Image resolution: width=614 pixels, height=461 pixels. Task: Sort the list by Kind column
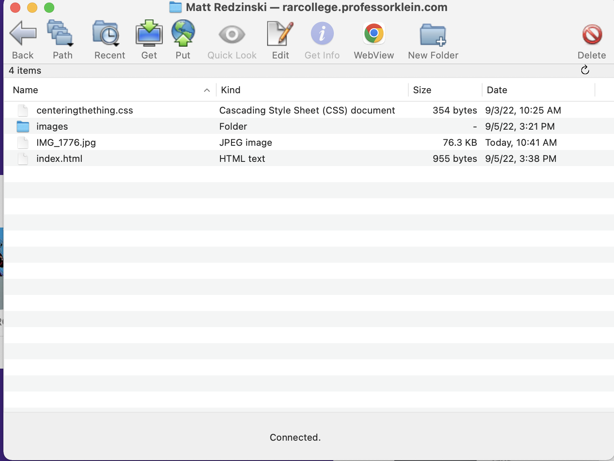231,90
